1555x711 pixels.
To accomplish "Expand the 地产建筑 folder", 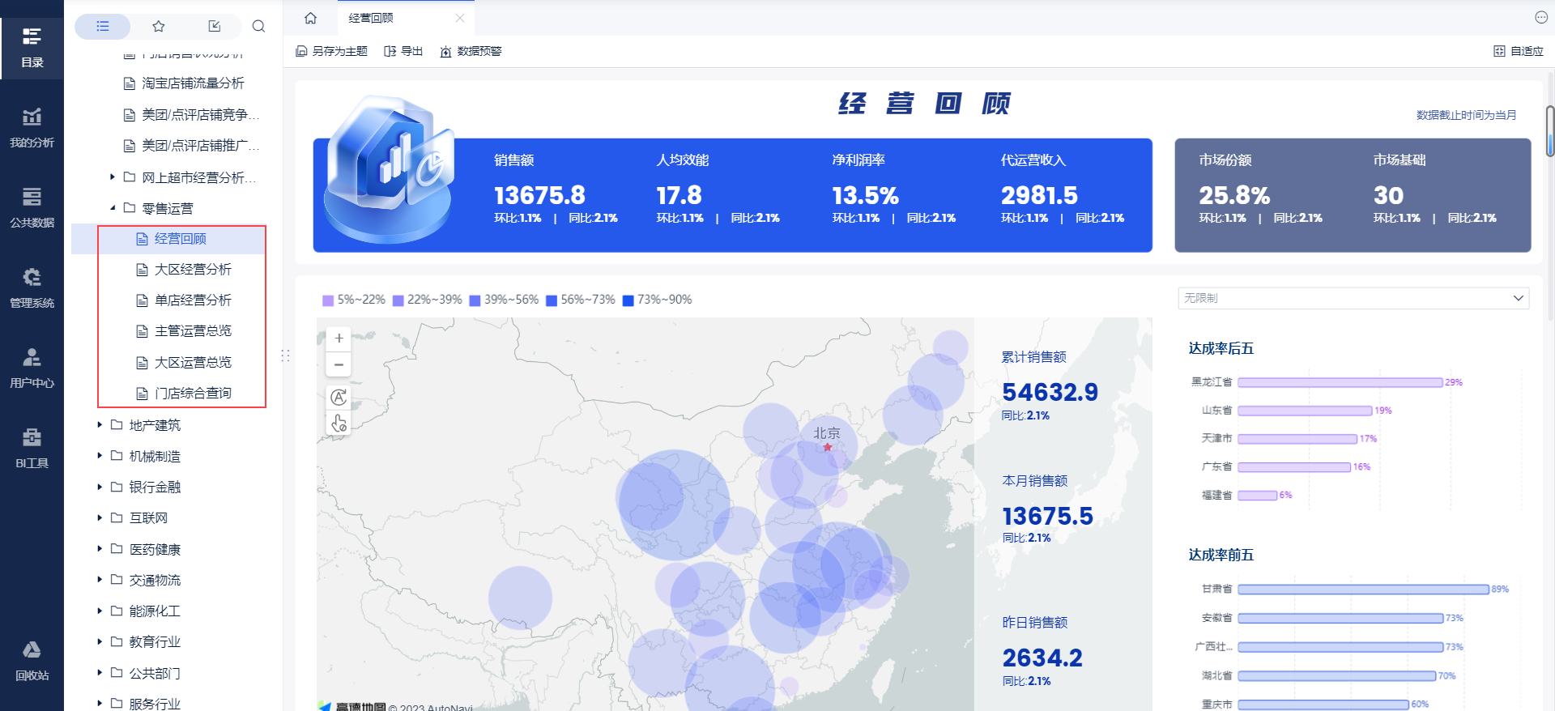I will click(100, 425).
